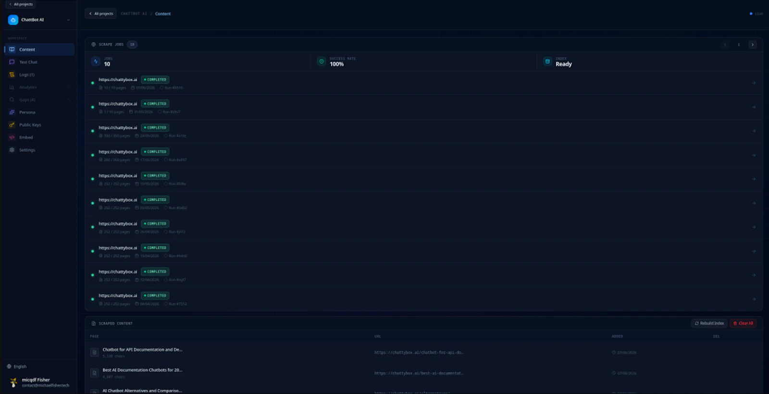This screenshot has width=769, height=394.
Task: Click the https://chattybox.ai URL dated 07/06/2026
Action: point(118,80)
